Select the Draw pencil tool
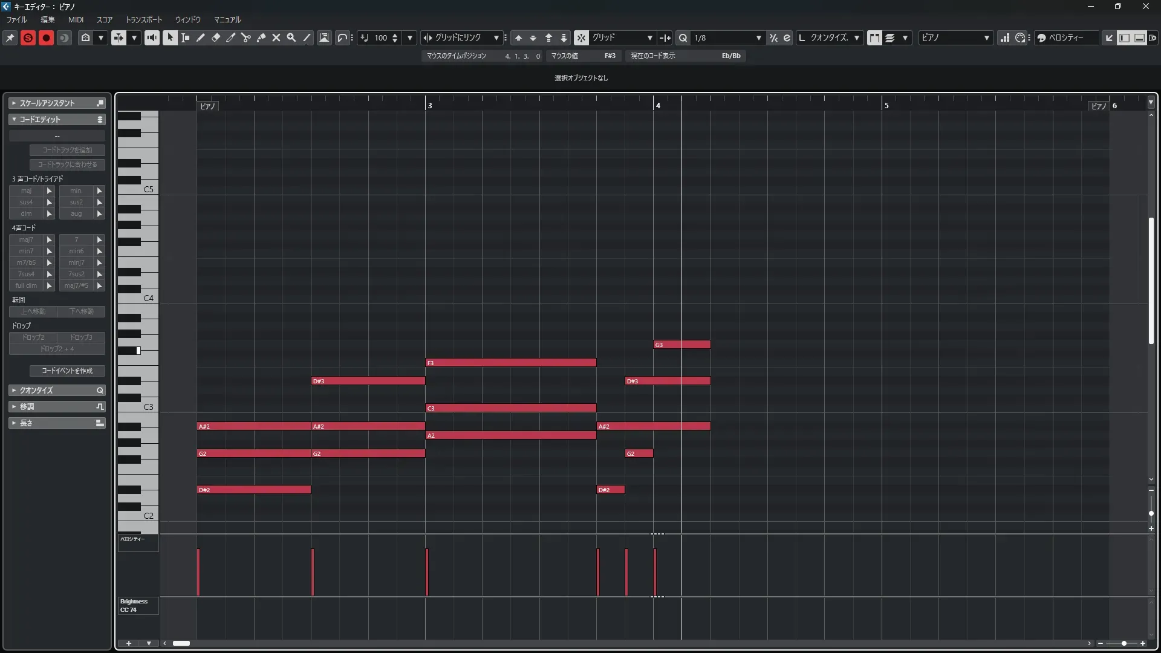This screenshot has height=653, width=1161. [200, 37]
